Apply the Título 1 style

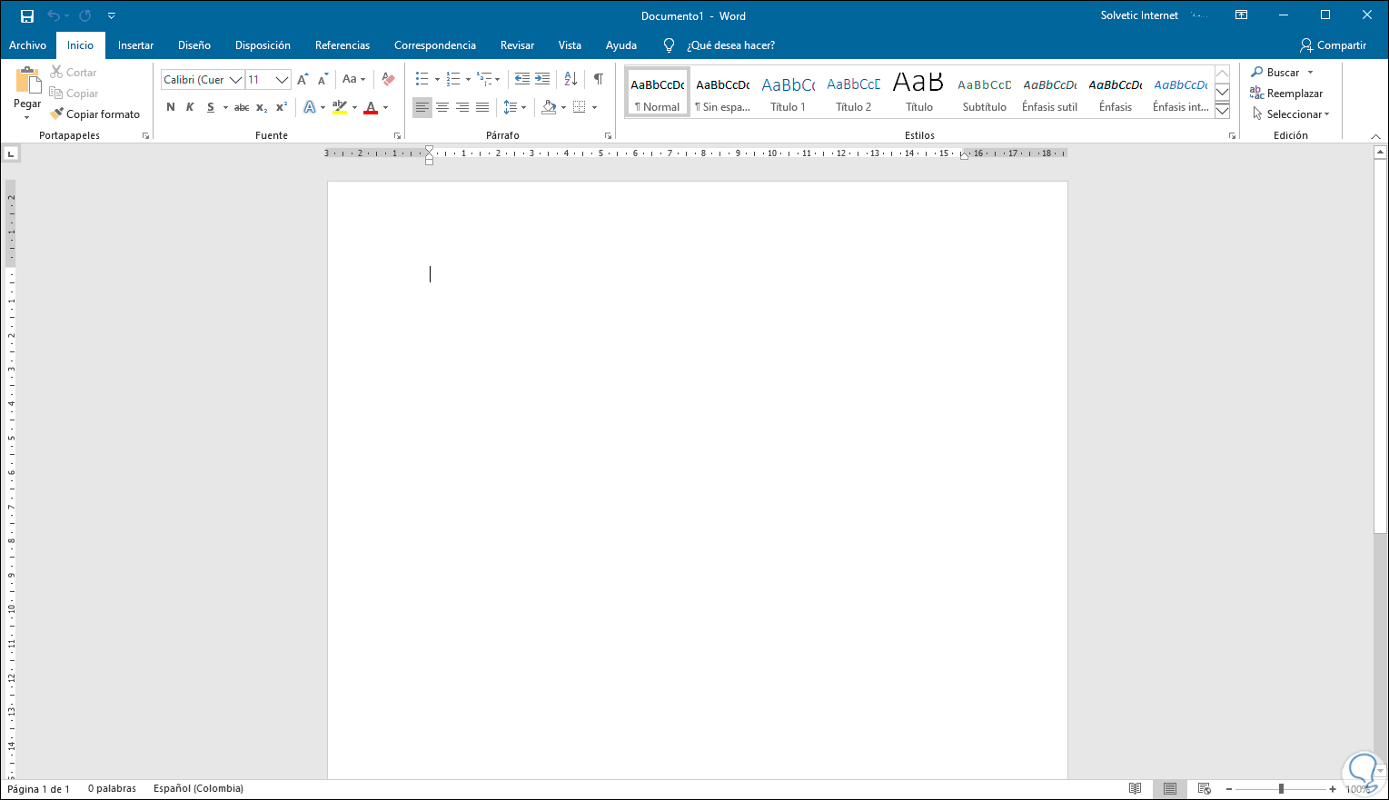point(788,94)
